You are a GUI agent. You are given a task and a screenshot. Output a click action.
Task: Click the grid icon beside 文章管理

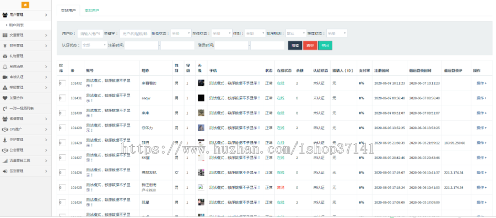5,35
